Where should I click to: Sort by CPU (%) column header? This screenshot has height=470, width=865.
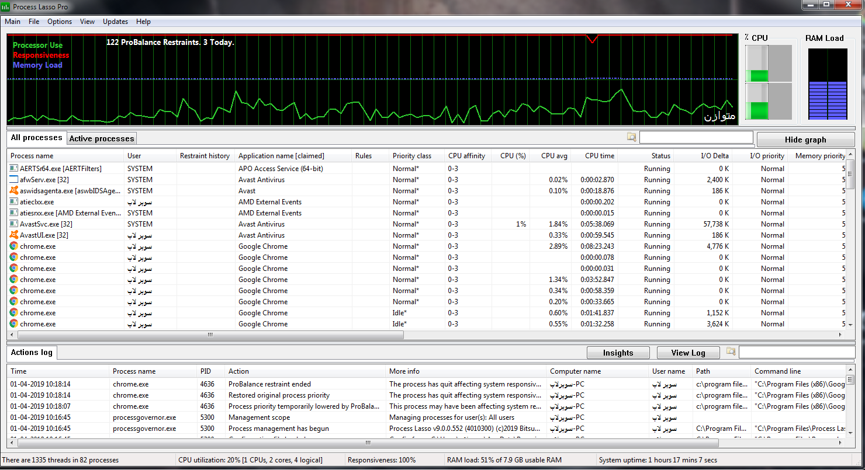coord(511,156)
